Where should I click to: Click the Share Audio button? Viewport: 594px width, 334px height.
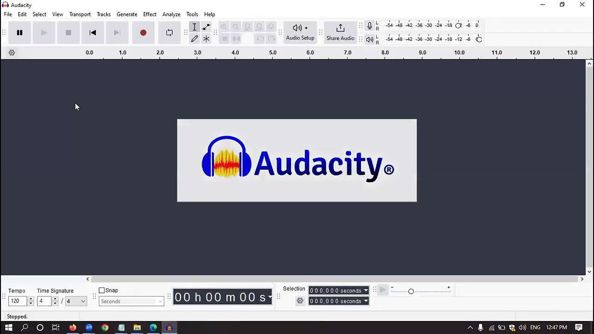coord(340,32)
